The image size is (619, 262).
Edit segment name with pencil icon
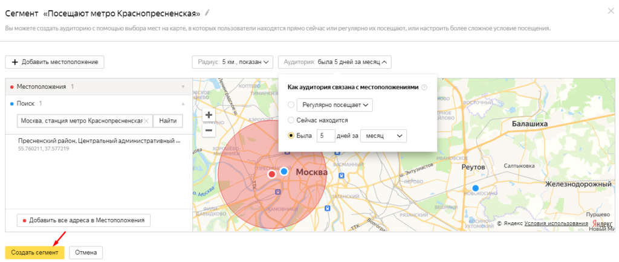point(207,13)
